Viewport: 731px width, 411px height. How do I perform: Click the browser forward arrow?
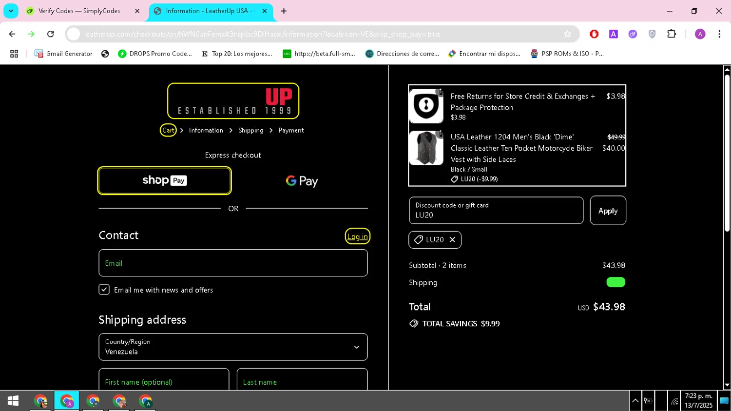pos(31,34)
